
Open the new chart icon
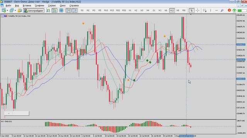pyautogui.click(x=3, y=10)
